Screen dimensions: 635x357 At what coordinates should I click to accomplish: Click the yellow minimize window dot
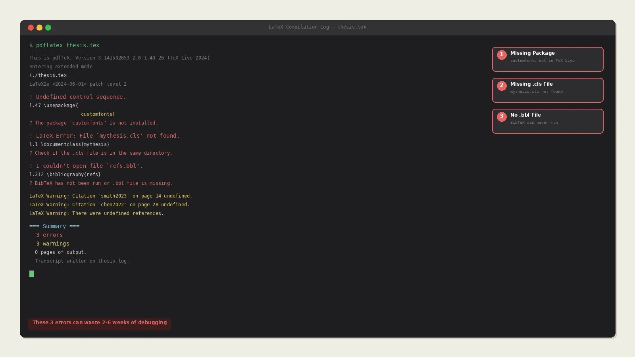coord(39,27)
